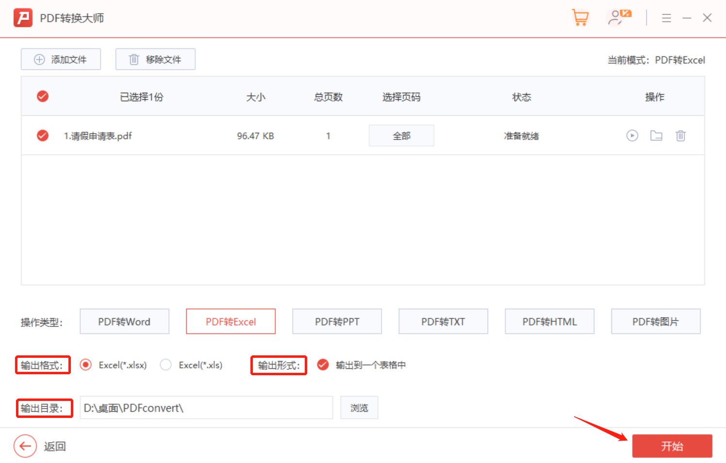The width and height of the screenshot is (726, 463).
Task: Select the PDF转HTML operation type
Action: click(x=549, y=321)
